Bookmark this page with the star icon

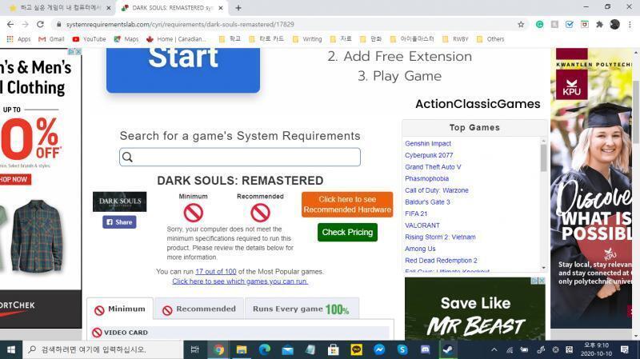521,25
